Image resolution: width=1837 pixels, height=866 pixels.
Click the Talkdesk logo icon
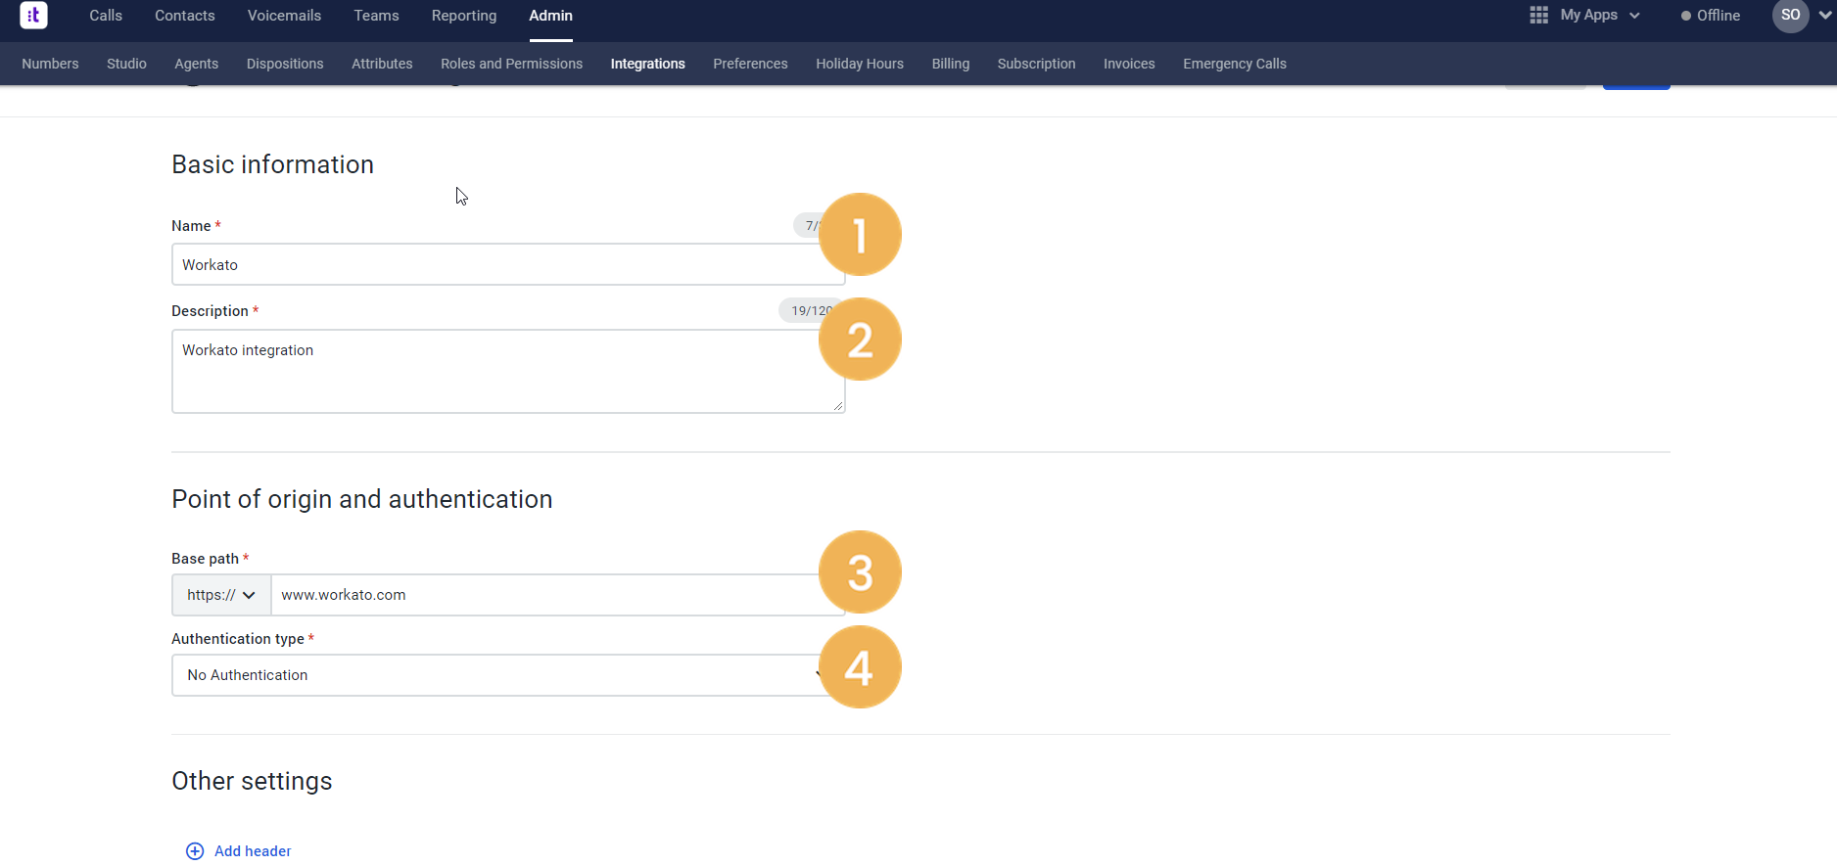point(33,15)
